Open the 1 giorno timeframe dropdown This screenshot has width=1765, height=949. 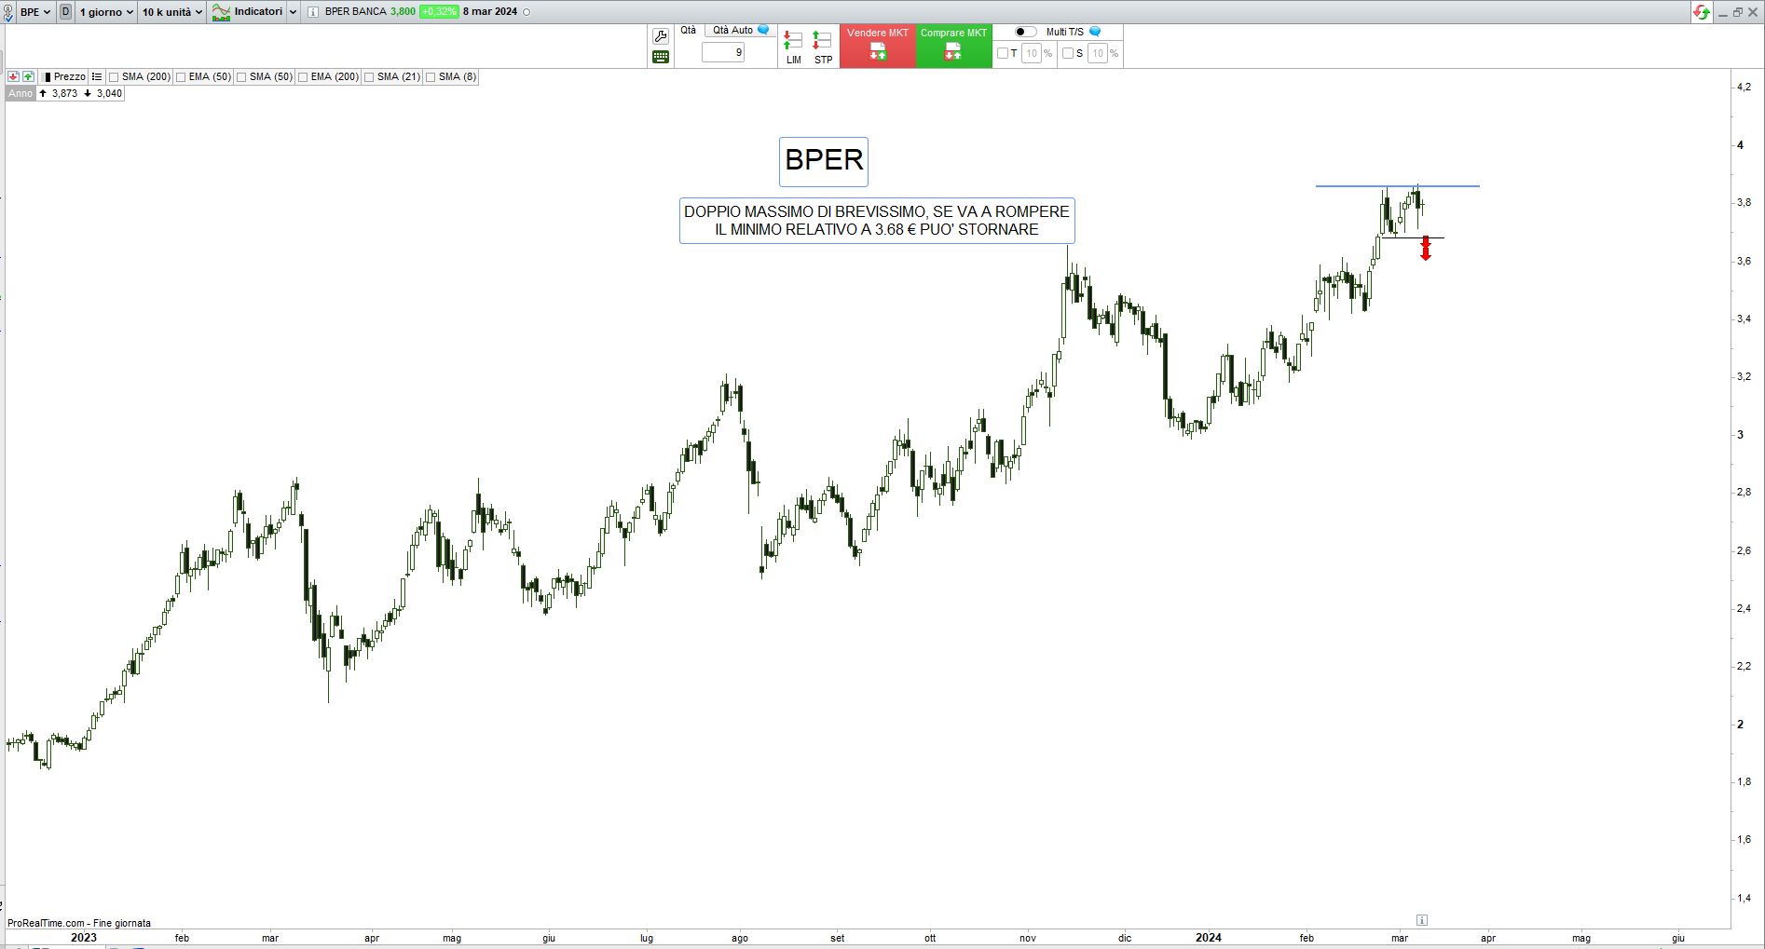tap(106, 12)
